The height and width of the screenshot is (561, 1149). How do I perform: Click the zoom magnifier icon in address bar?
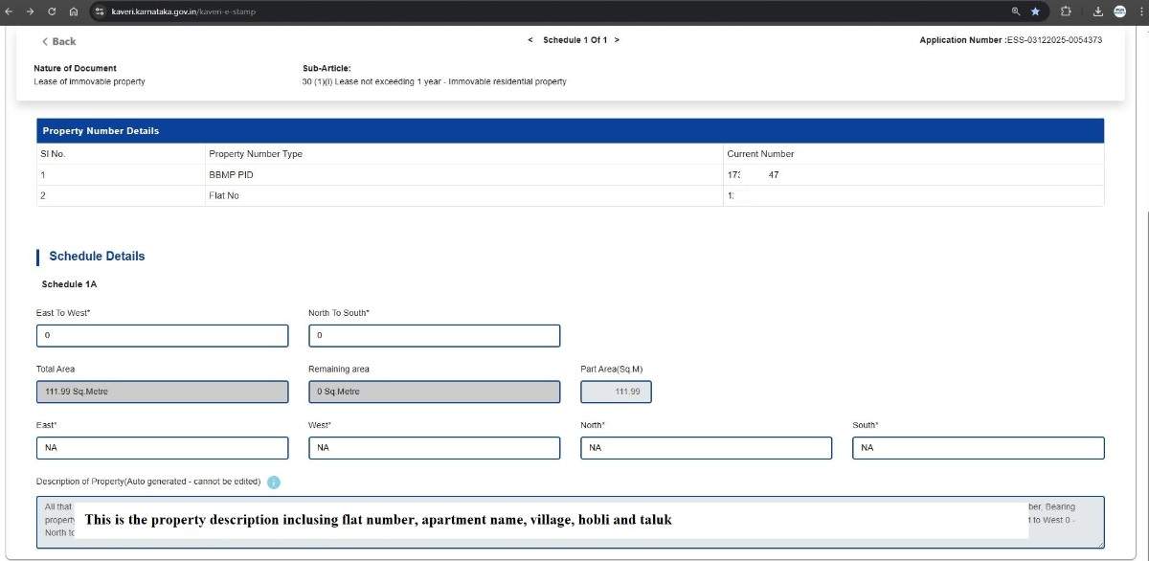pyautogui.click(x=1016, y=11)
